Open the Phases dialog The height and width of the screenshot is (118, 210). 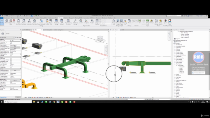(129, 21)
